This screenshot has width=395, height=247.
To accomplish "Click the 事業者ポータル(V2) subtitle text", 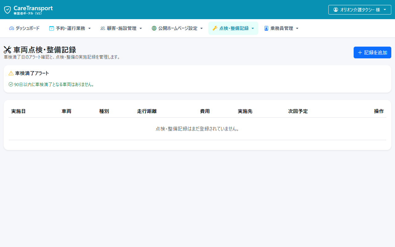I will 28,14.
